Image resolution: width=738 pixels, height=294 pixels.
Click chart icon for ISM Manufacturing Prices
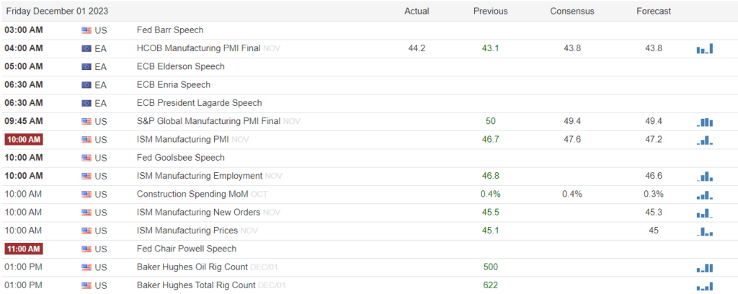[x=705, y=231]
